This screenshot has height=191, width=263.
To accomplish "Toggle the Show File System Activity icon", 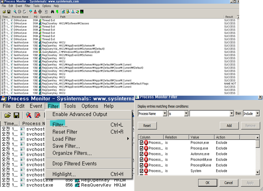I will [x=68, y=12].
